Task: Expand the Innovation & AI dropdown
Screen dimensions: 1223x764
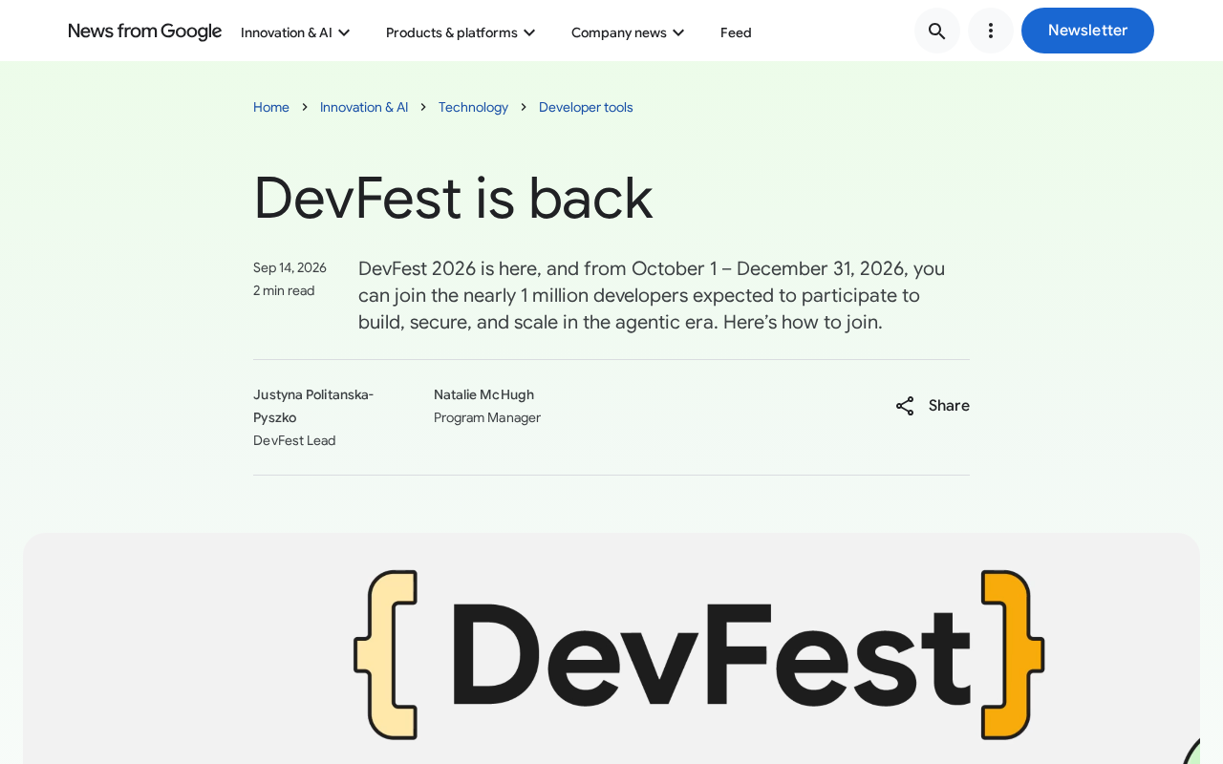Action: pos(295,32)
